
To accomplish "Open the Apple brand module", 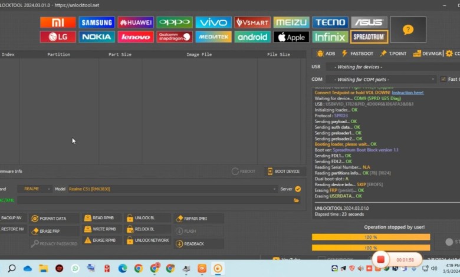I will [291, 37].
